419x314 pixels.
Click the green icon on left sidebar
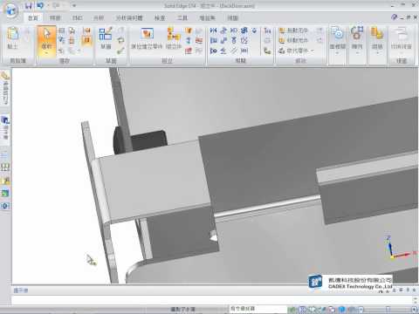coord(5,193)
